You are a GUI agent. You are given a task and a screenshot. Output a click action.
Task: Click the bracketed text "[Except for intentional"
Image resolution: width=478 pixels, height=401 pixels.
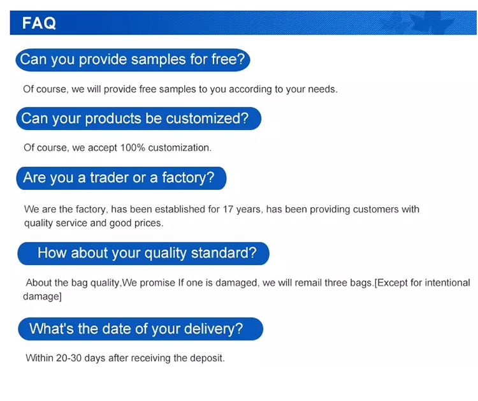(x=422, y=282)
